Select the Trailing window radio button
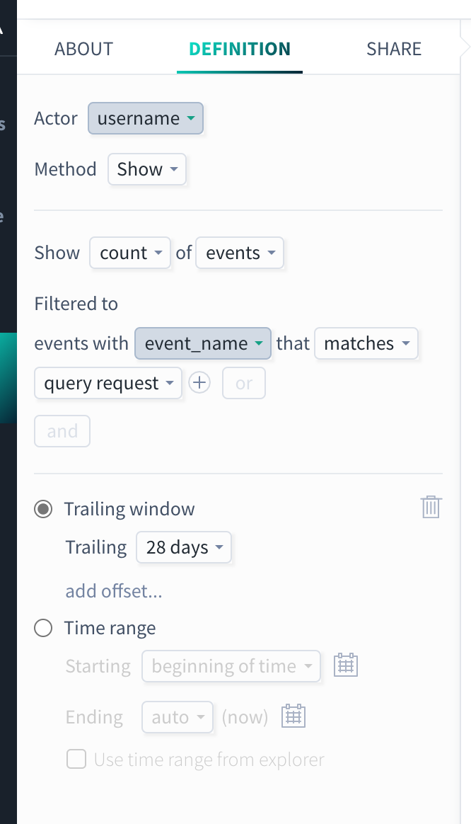 coord(43,509)
